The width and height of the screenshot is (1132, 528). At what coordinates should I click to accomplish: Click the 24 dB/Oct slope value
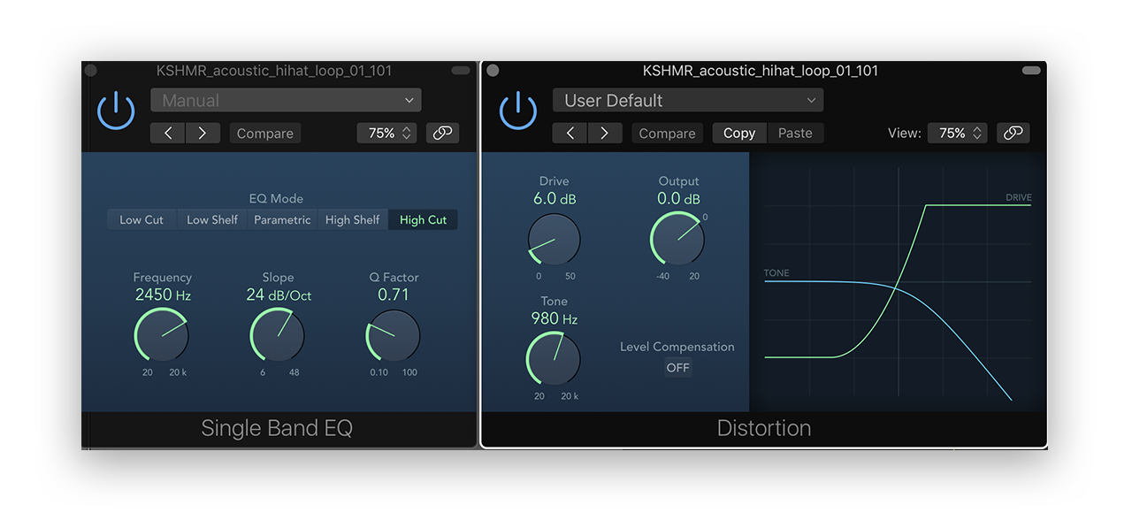[279, 295]
